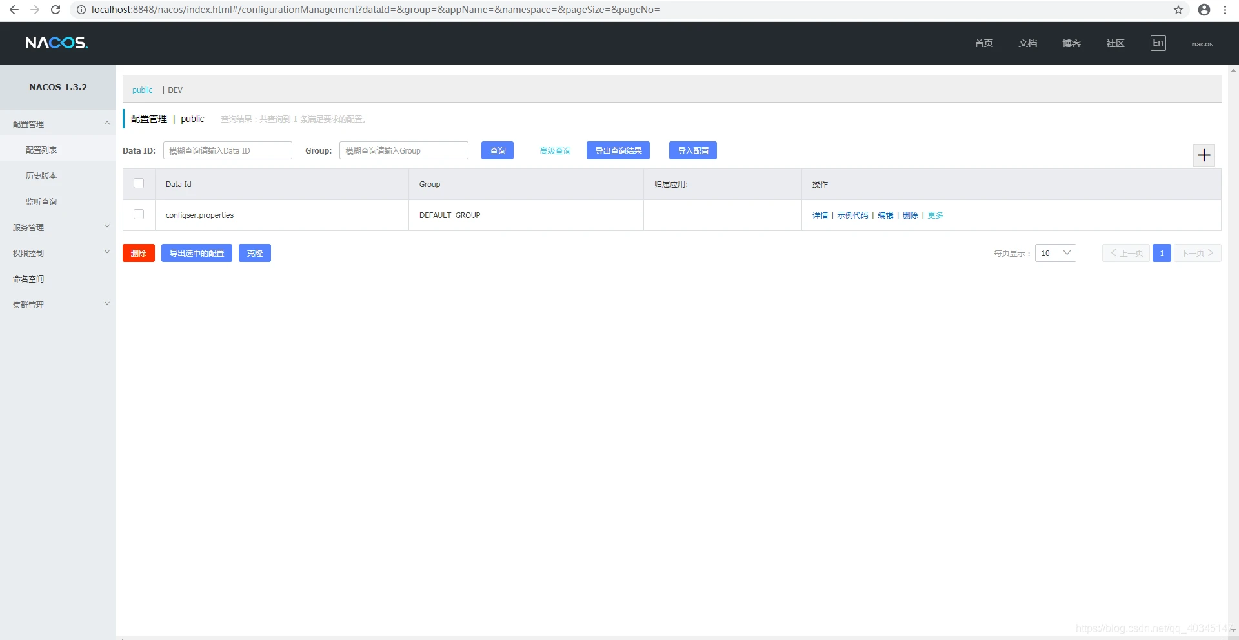Click 删除 link in configser.properties row
The height and width of the screenshot is (640, 1239).
click(910, 215)
